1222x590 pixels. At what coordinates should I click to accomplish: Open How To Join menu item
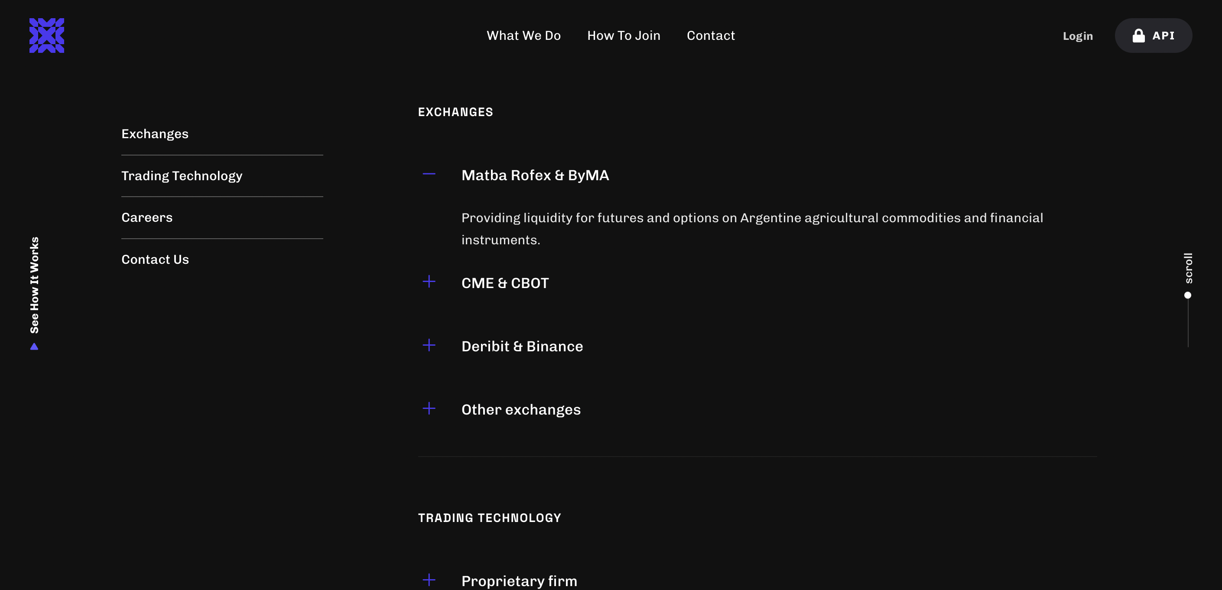[623, 36]
